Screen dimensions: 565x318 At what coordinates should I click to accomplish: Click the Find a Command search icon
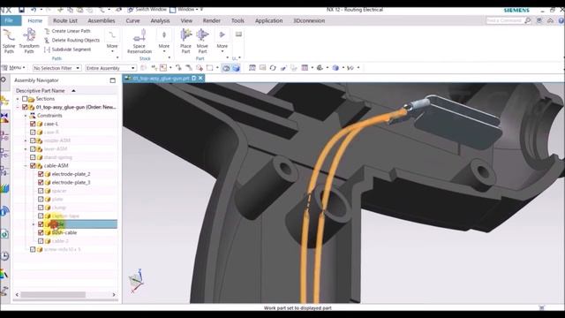click(528, 21)
